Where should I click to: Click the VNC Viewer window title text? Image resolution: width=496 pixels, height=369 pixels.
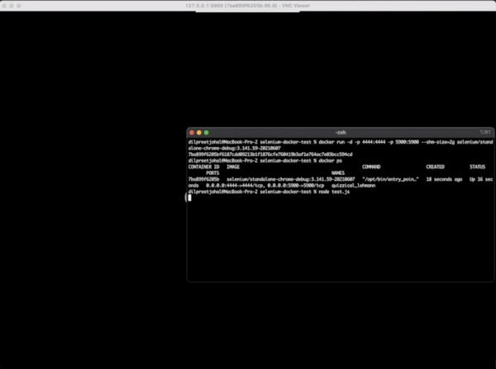point(248,7)
